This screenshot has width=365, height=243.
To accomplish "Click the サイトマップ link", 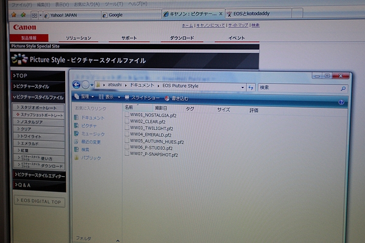I will (238, 25).
